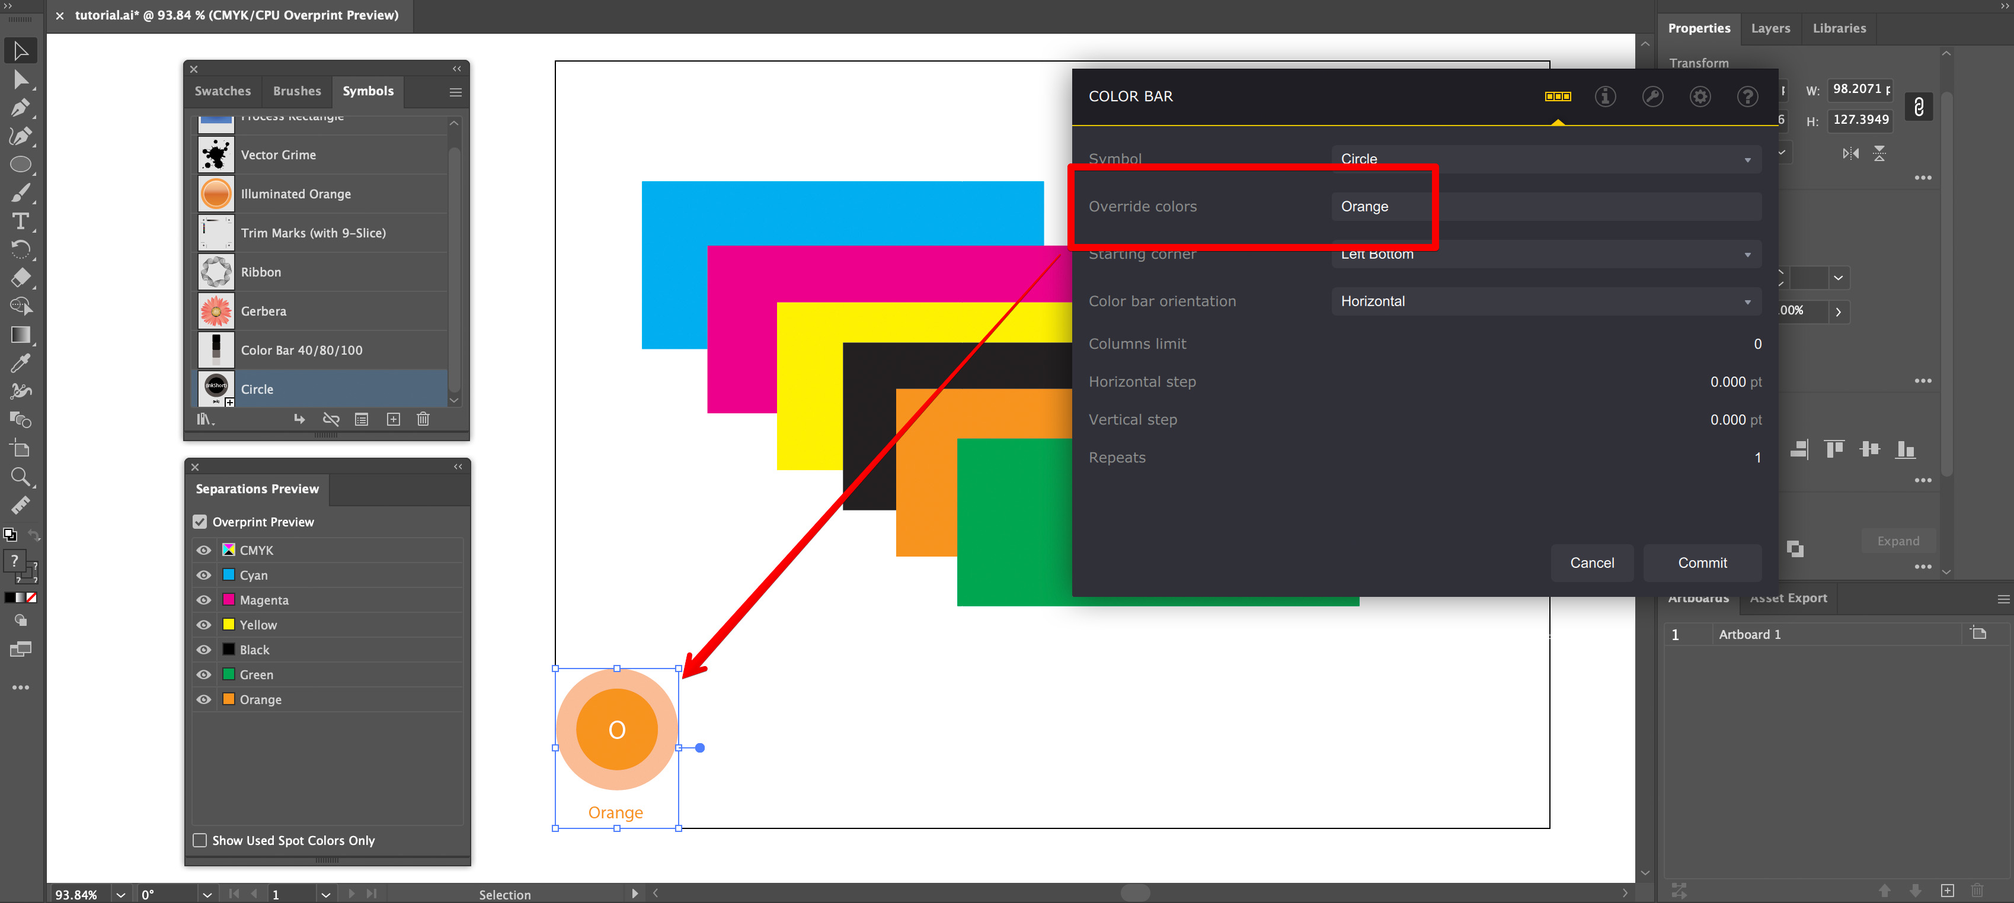Switch to the Swatches tab
Viewport: 2014px width, 903px height.
tap(223, 91)
